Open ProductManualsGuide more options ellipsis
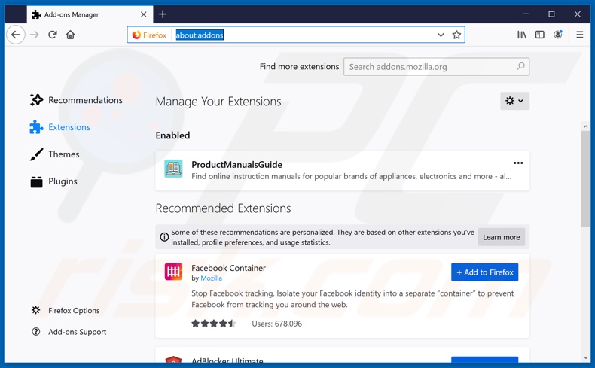Screen dimensions: 595x368 tap(518, 163)
